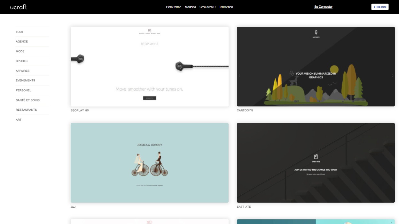Filter templates by Agence category

pos(22,41)
